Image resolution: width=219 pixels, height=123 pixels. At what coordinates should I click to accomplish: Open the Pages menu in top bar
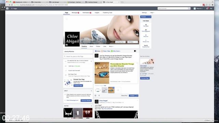[x=14, y=9]
